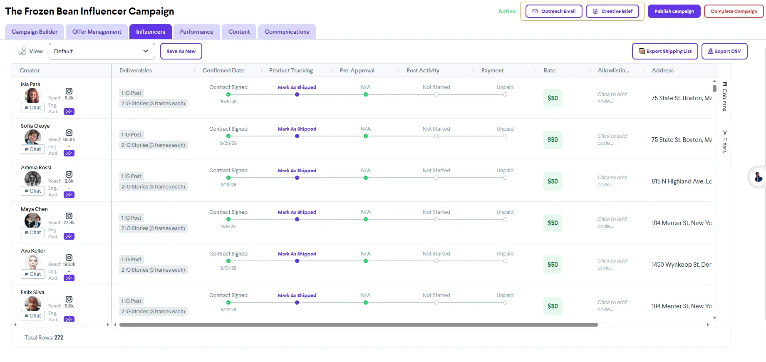Click the grid view icon beside View
This screenshot has height=362, width=766.
[x=22, y=51]
